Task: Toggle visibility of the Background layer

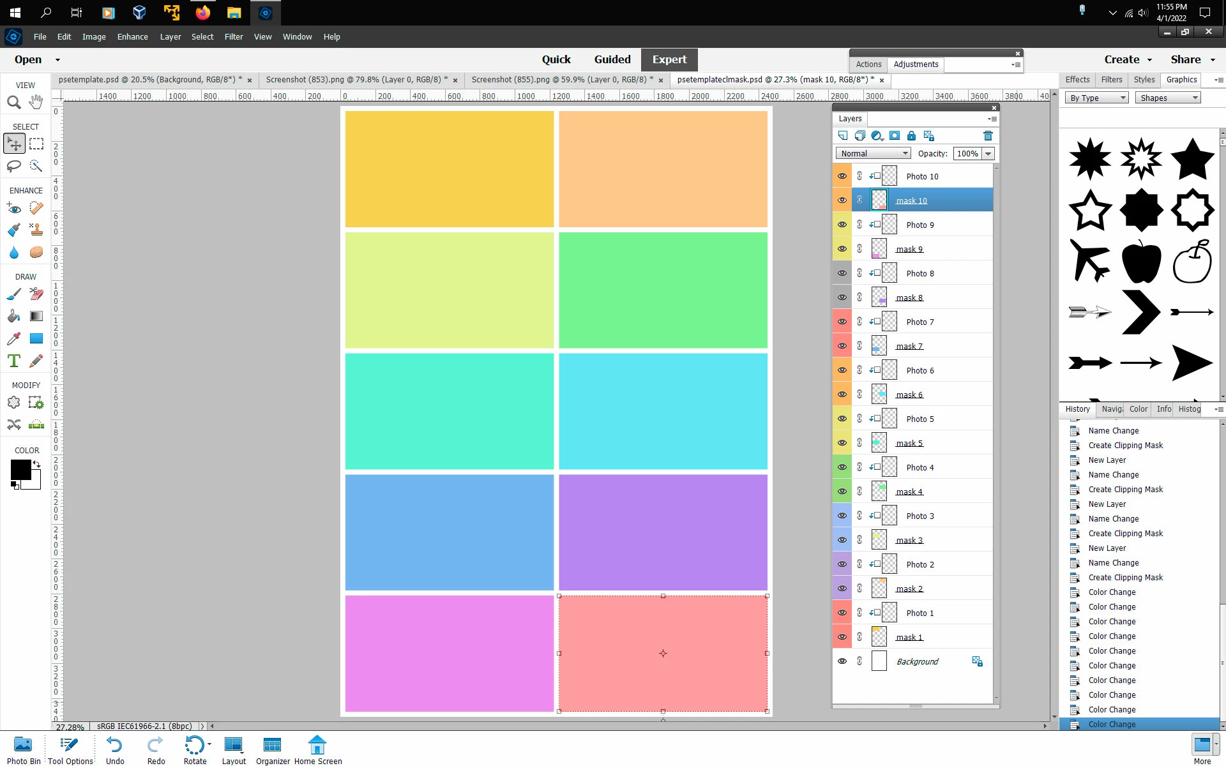Action: tap(842, 661)
